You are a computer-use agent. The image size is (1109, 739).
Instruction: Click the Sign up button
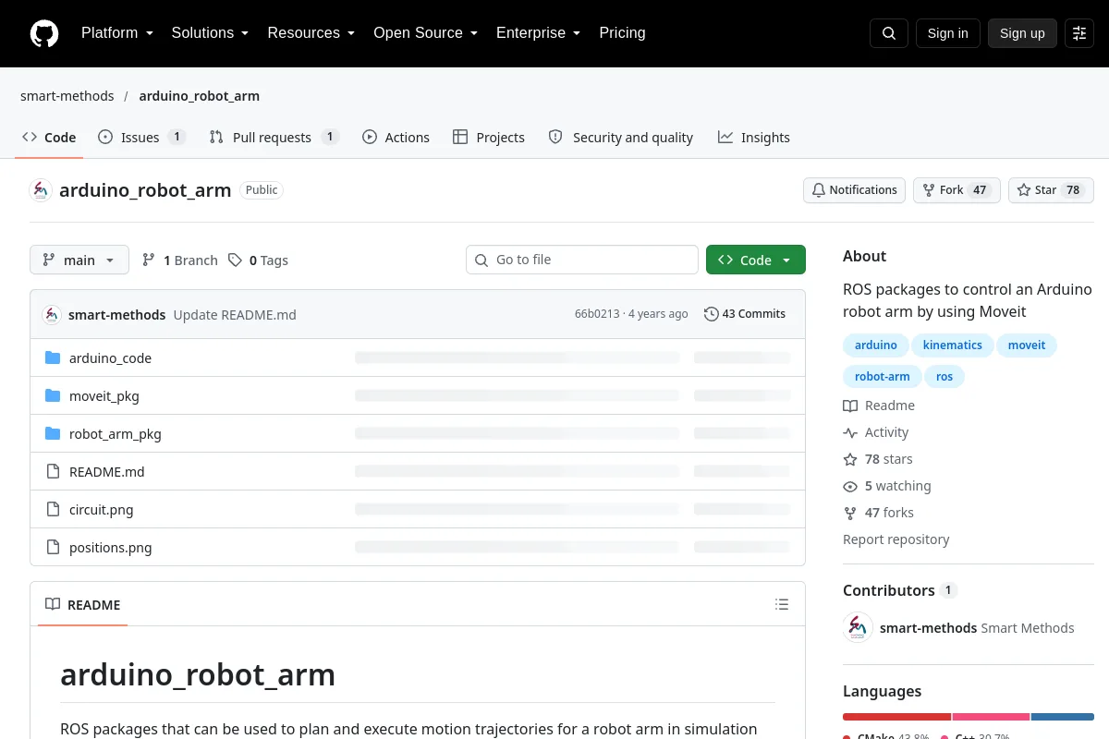pos(1022,33)
